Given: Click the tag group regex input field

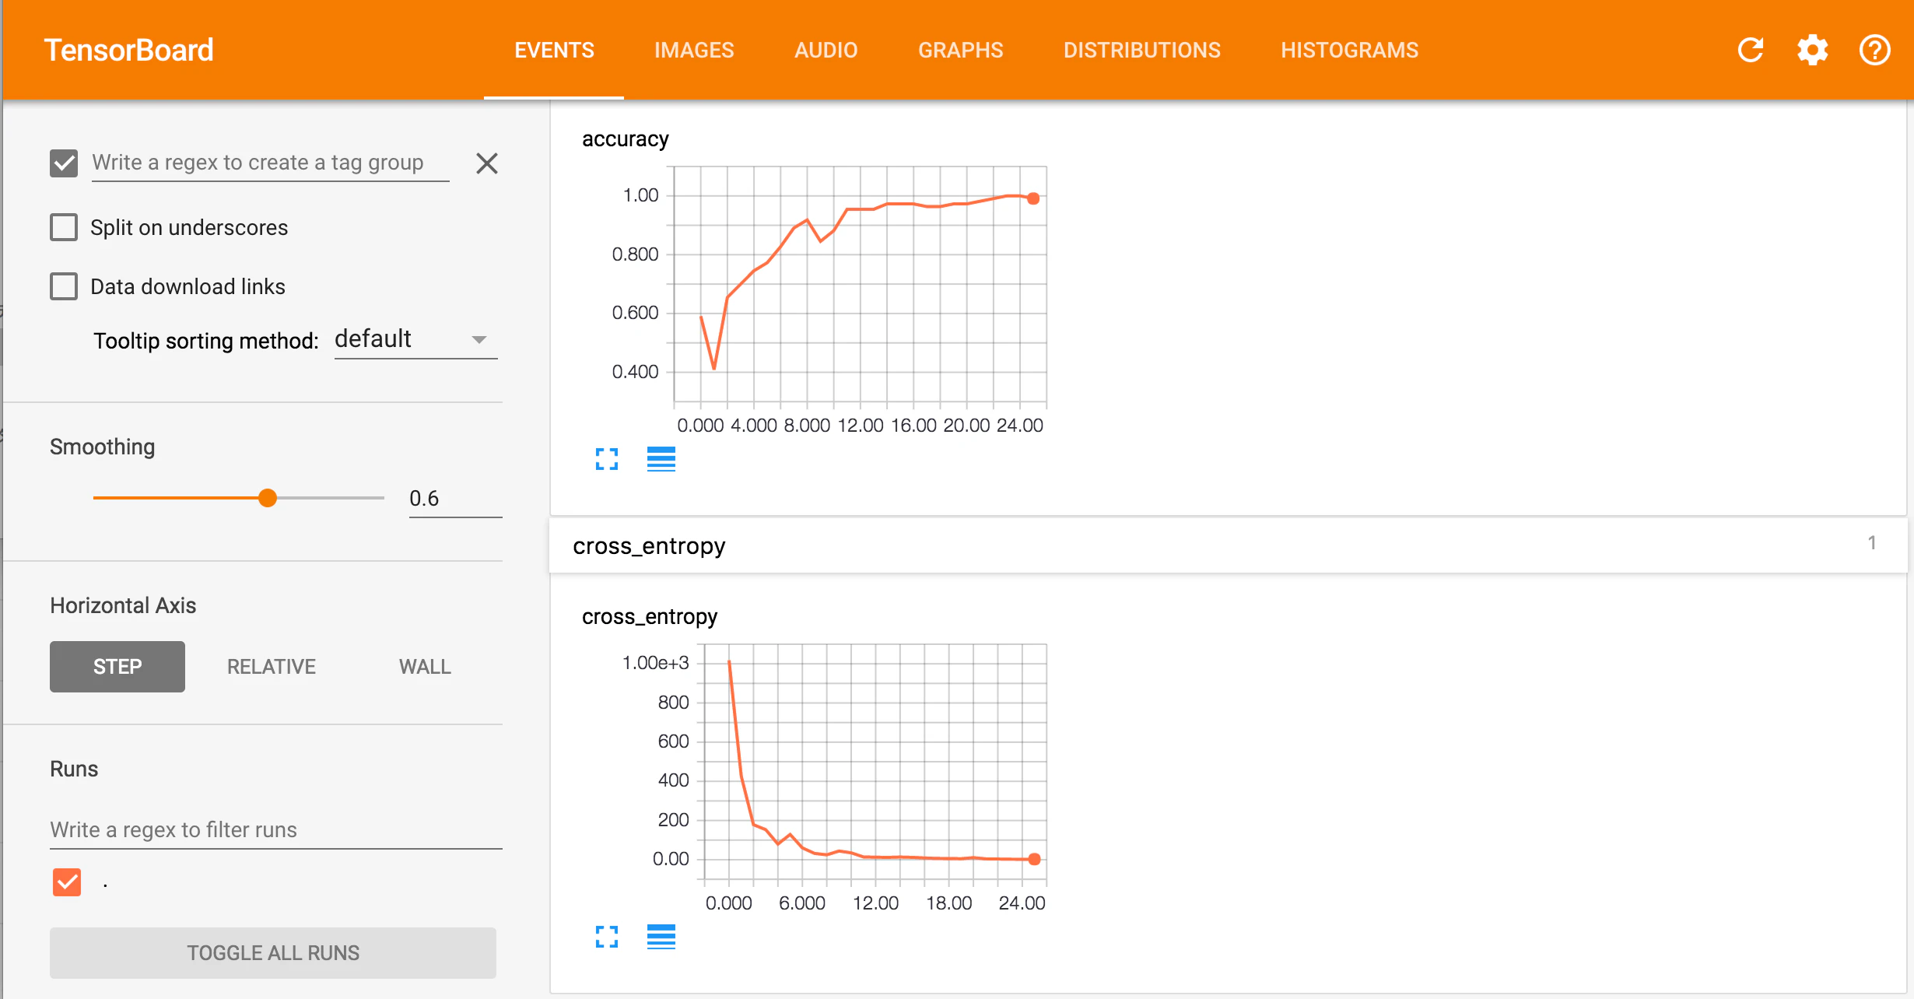Looking at the screenshot, I should [x=271, y=163].
